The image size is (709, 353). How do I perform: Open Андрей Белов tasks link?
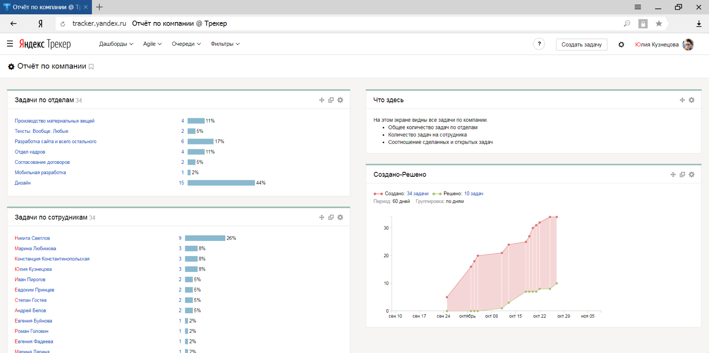point(30,310)
